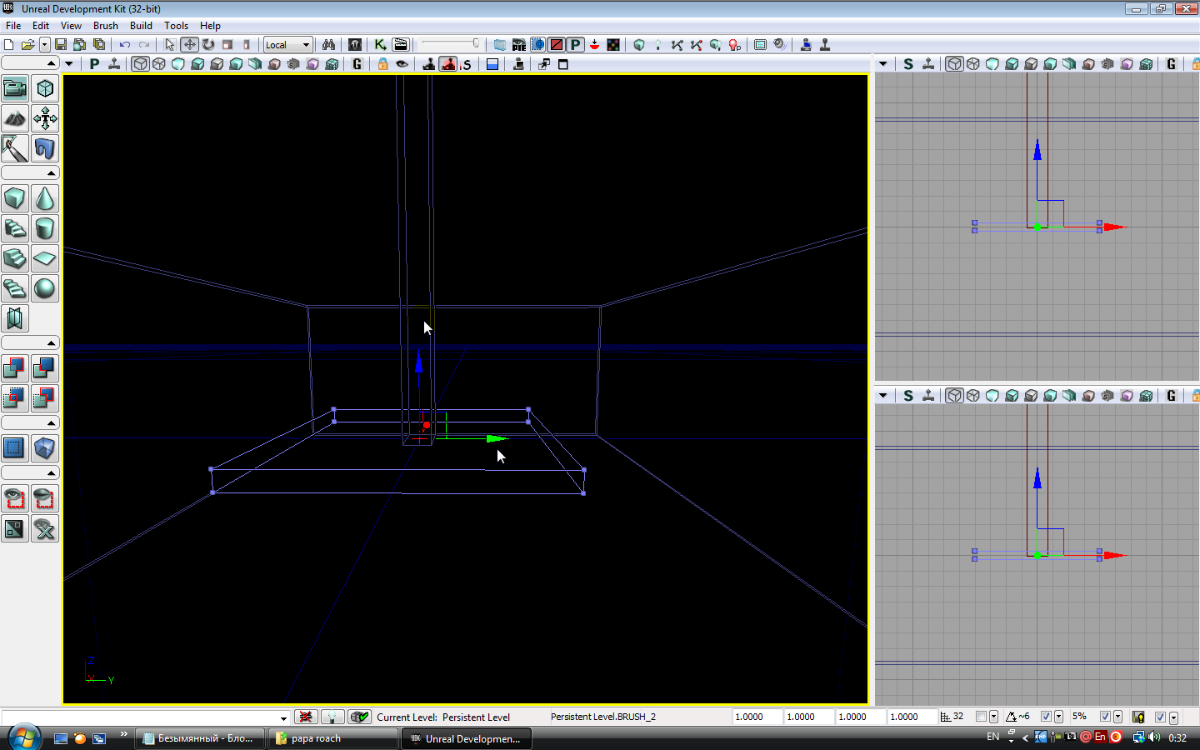The height and width of the screenshot is (750, 1200).
Task: Toggle the drag grid snap checkbox
Action: coord(981,717)
